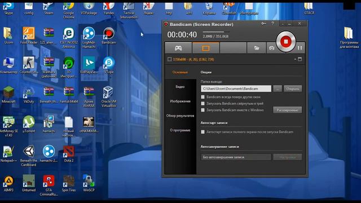361x203 pixels.
Task: Open the Обзор результатов tab
Action: tap(180, 116)
